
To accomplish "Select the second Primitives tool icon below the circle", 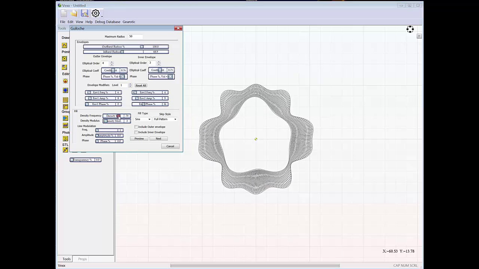I will click(64, 67).
